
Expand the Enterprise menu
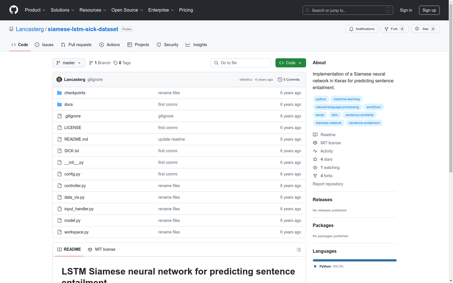161,10
